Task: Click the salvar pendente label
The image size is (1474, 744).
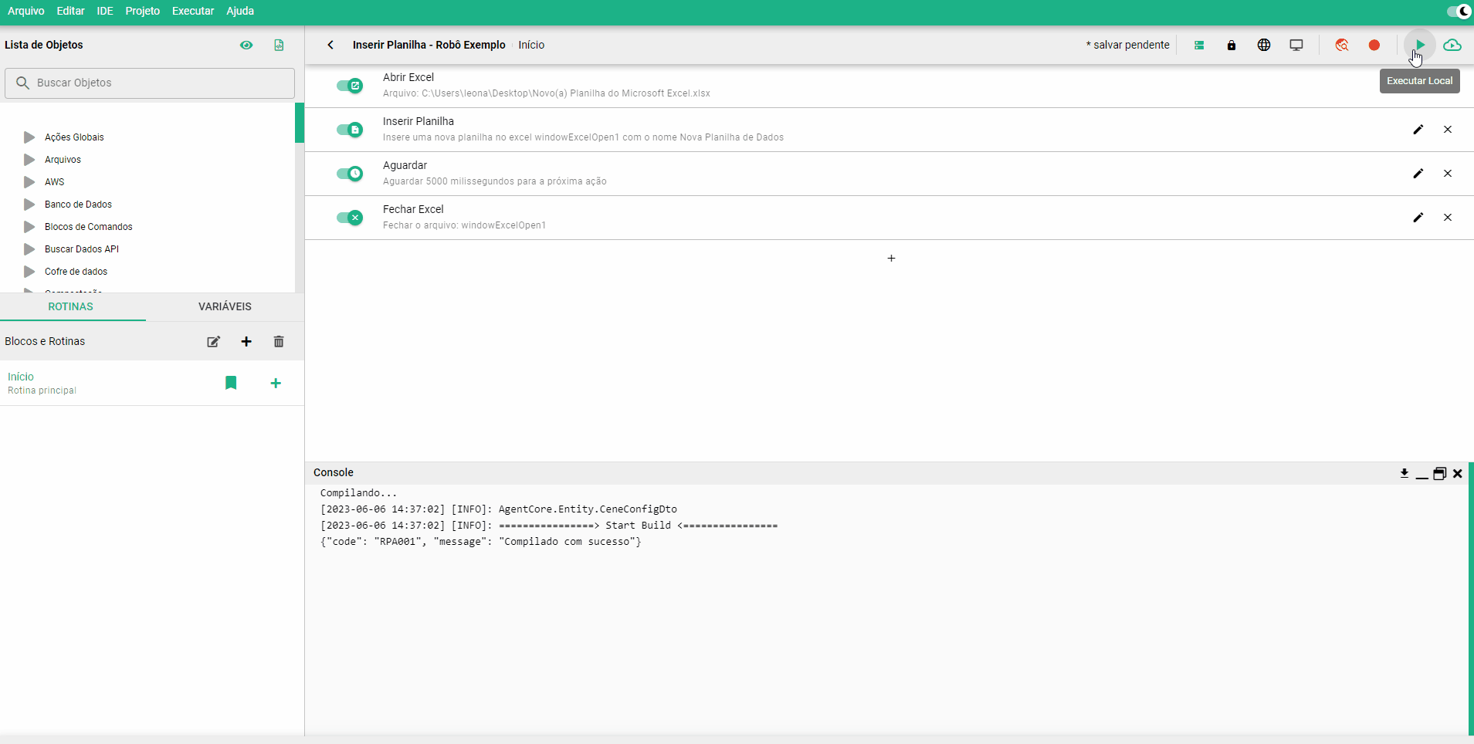Action: pos(1127,45)
